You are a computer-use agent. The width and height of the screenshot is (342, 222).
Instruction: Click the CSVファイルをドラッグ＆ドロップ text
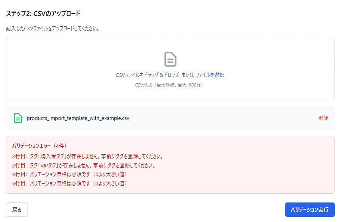154,75
